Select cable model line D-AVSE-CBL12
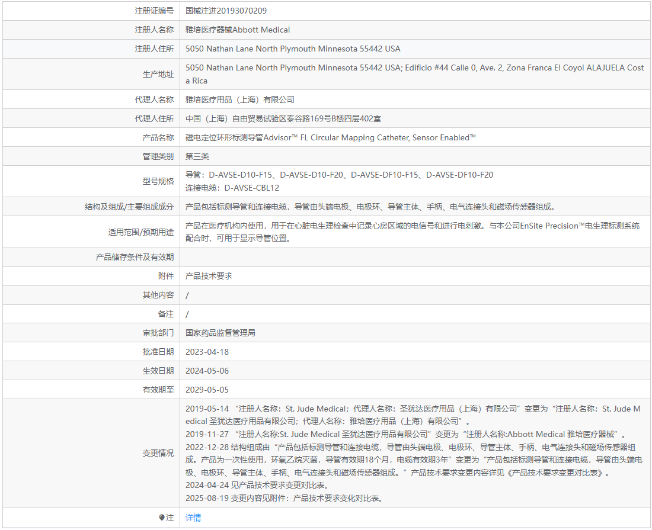Image resolution: width=652 pixels, height=530 pixels. (x=232, y=188)
